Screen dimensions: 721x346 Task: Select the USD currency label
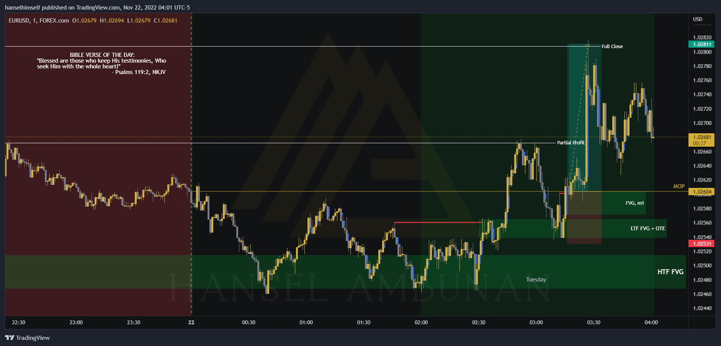click(x=698, y=19)
